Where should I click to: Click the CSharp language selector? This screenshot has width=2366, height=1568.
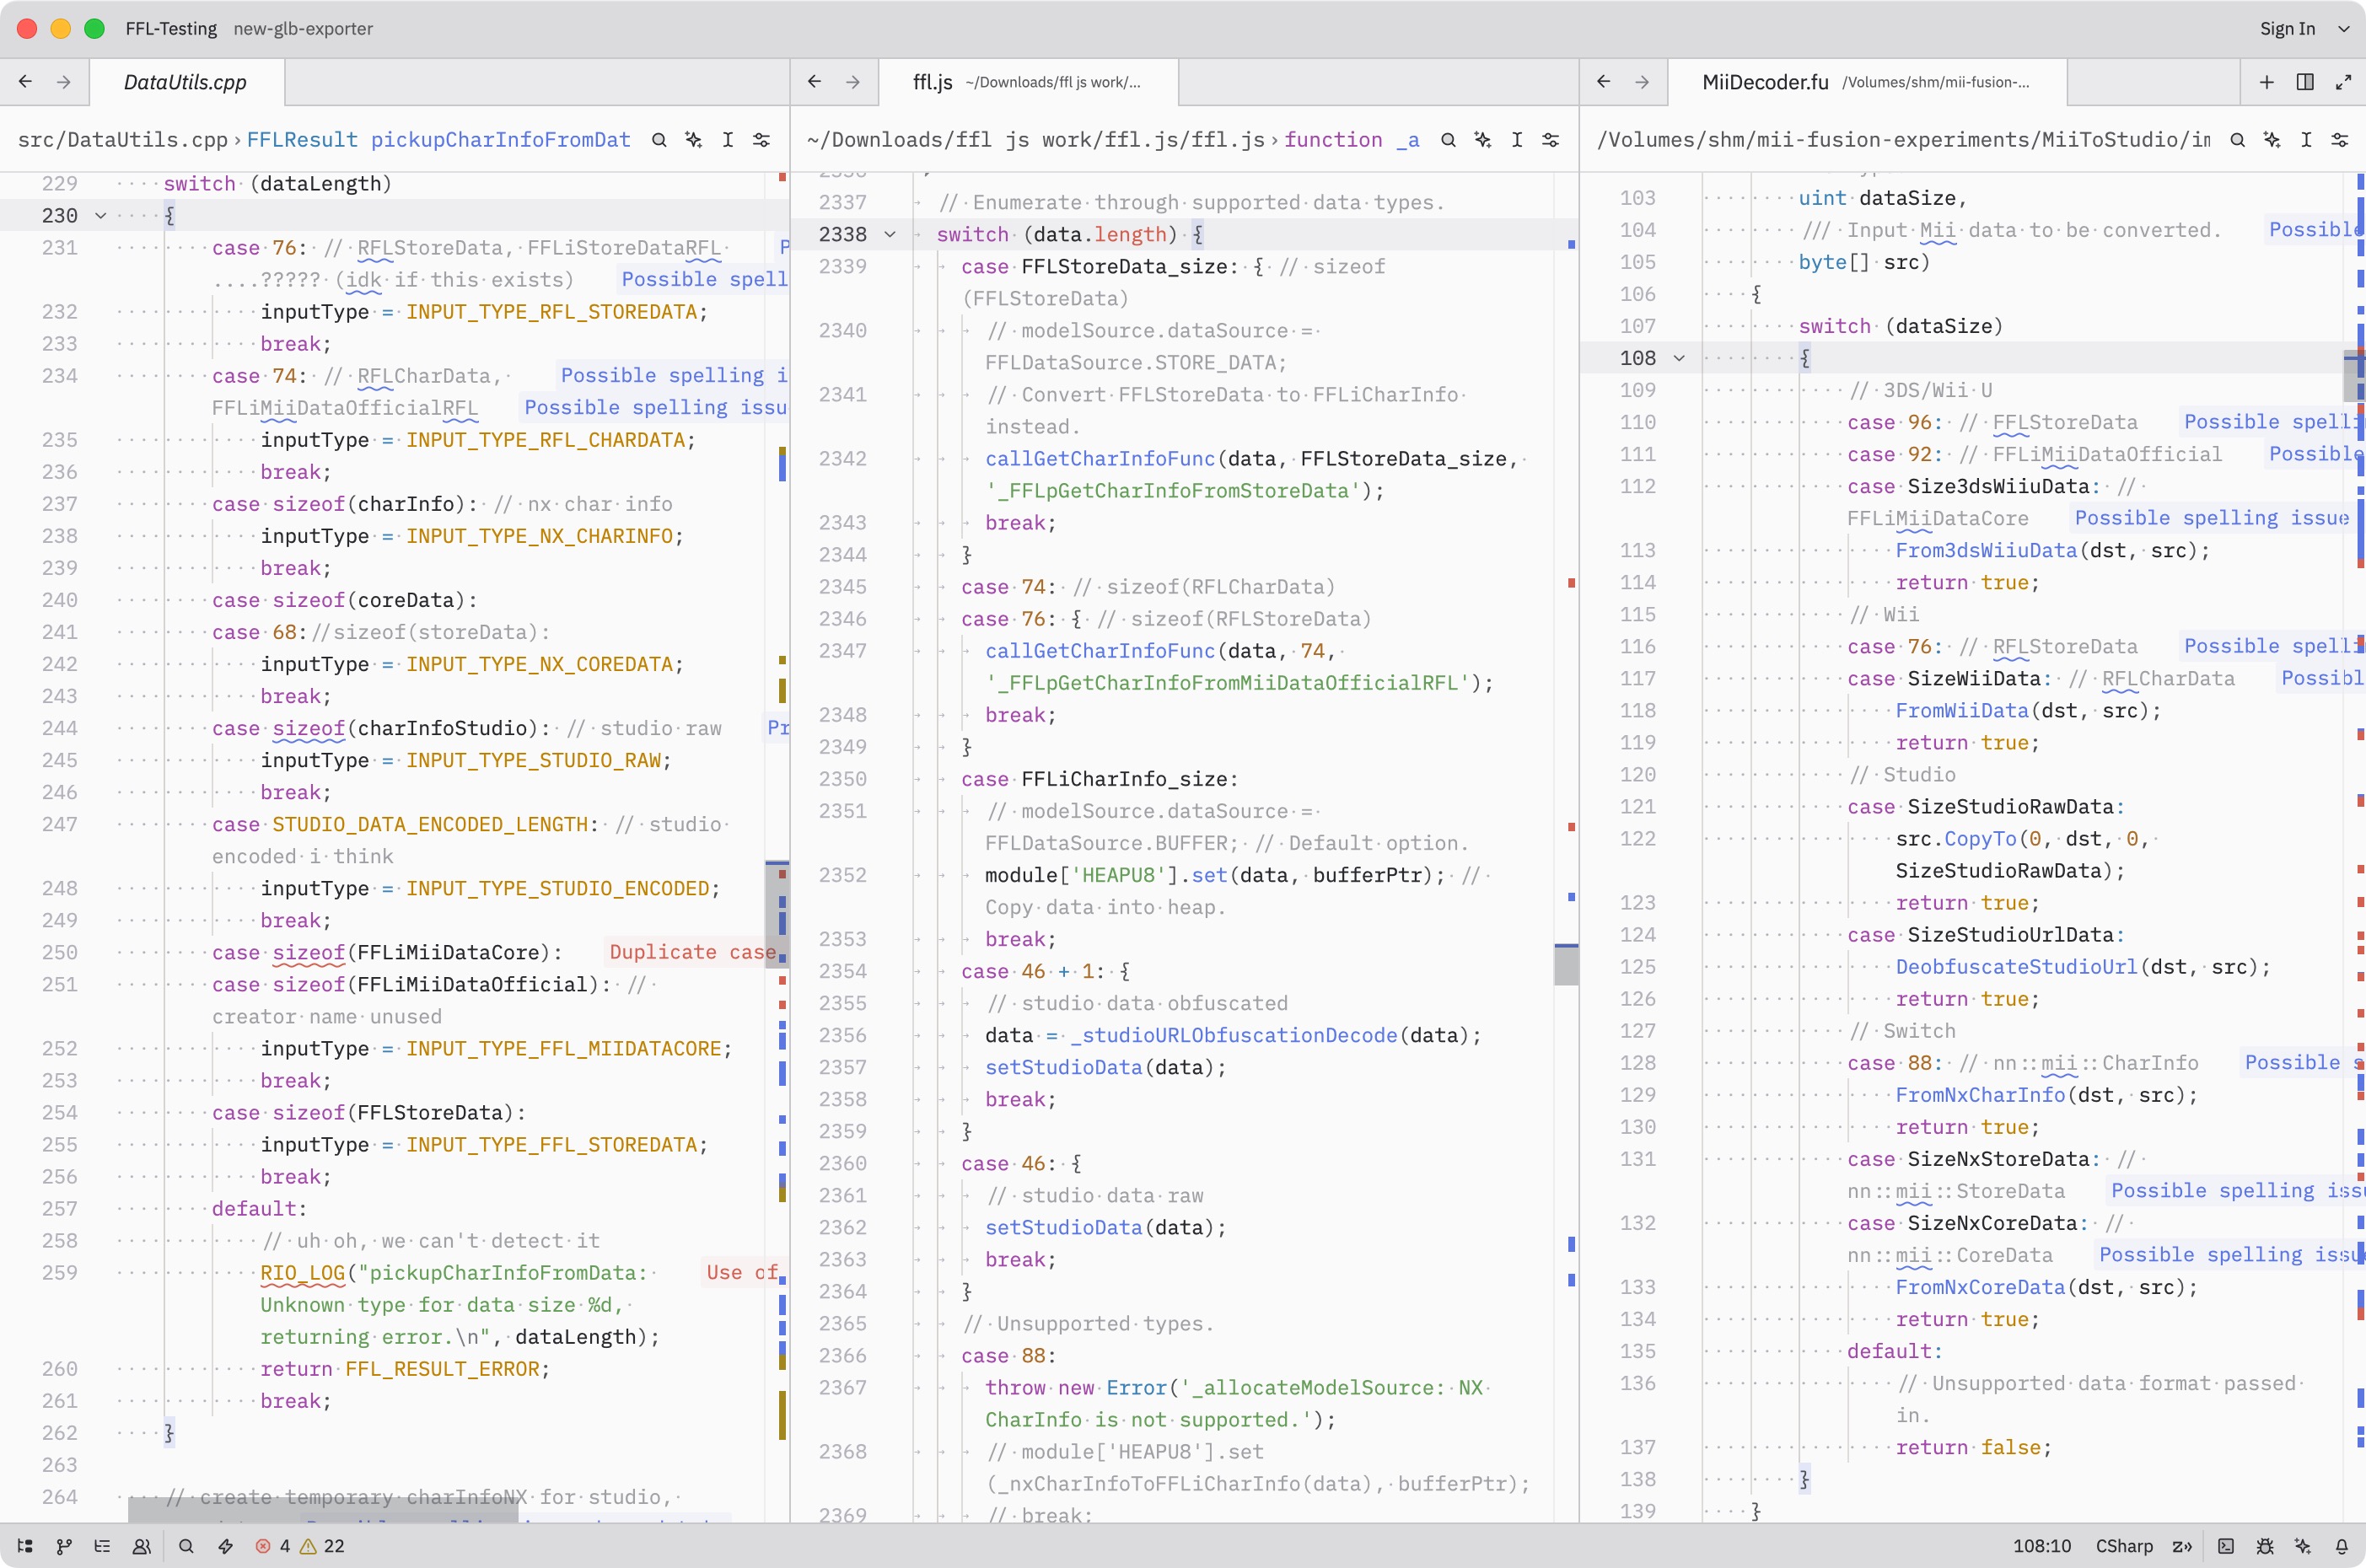(x=2124, y=1546)
